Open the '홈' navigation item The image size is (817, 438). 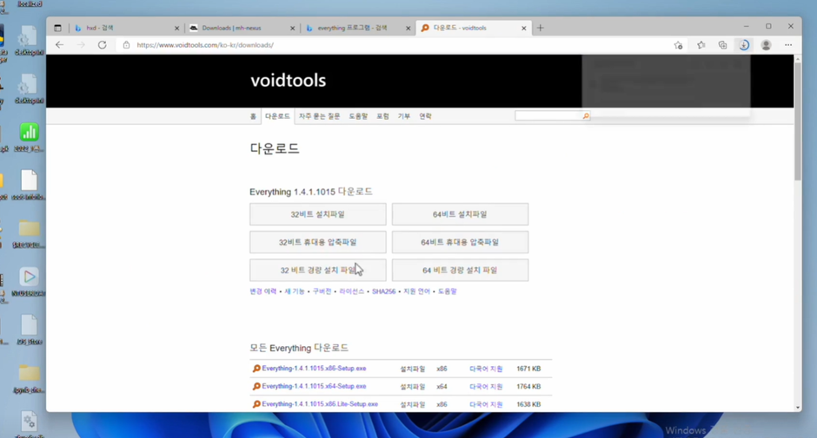click(253, 116)
